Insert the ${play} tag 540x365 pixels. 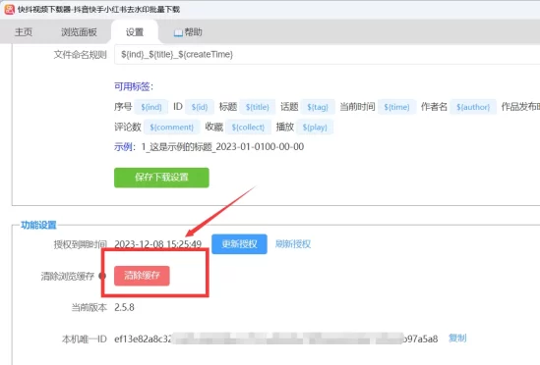click(x=315, y=128)
